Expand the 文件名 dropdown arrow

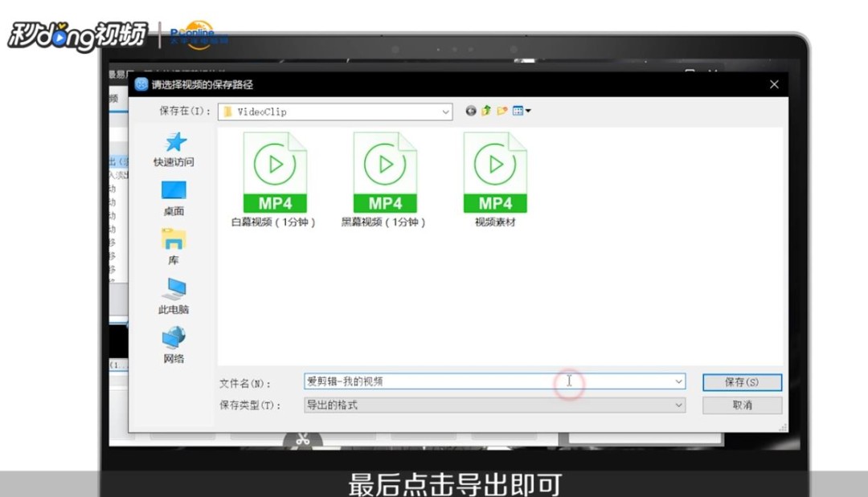coord(678,381)
